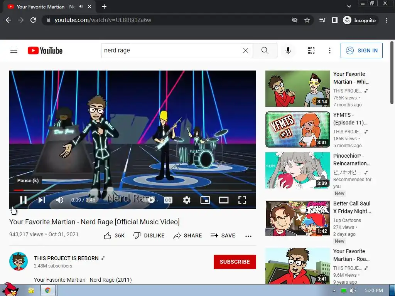This screenshot has width=395, height=296.
Task: Activate the miniplayer mode
Action: pyautogui.click(x=205, y=200)
